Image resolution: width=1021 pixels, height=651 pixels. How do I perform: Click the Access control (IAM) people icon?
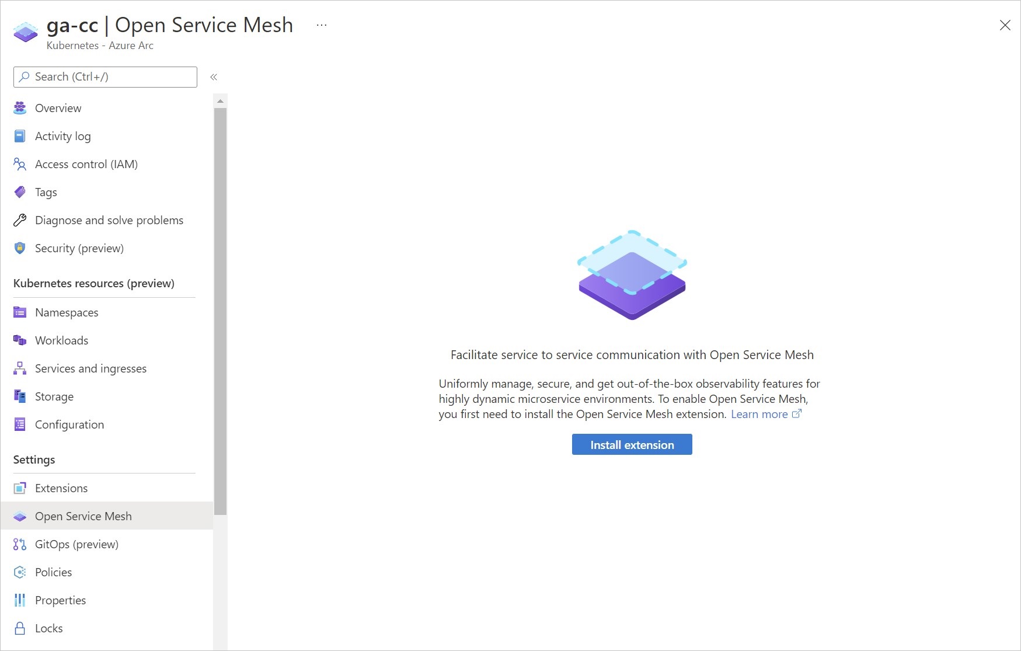coord(20,164)
